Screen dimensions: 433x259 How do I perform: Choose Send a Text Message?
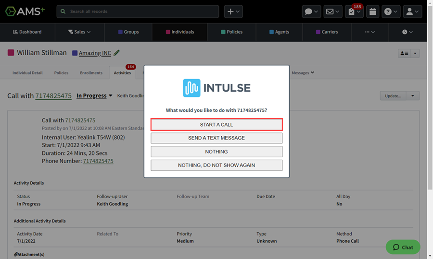pos(216,138)
